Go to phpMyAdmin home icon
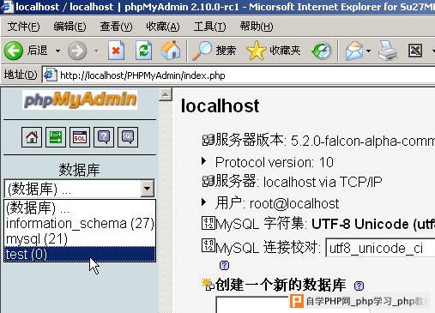Viewport: 435px width, 313px height. click(x=32, y=137)
